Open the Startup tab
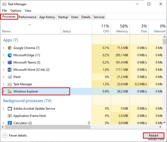Viewport: 167px width, 142px height. (63, 17)
